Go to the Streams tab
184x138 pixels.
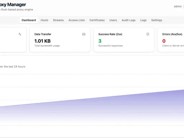[58, 20]
